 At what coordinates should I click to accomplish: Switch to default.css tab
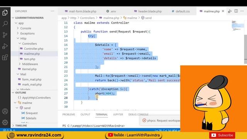tap(181, 11)
